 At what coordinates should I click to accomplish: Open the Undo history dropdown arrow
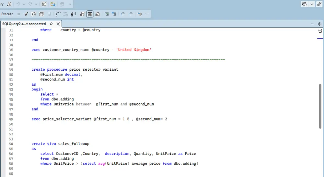[24, 4]
